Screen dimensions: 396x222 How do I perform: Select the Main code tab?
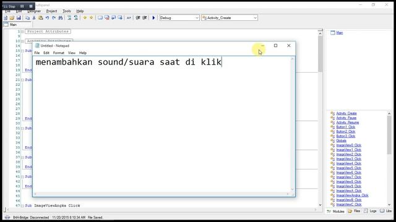pyautogui.click(x=17, y=25)
